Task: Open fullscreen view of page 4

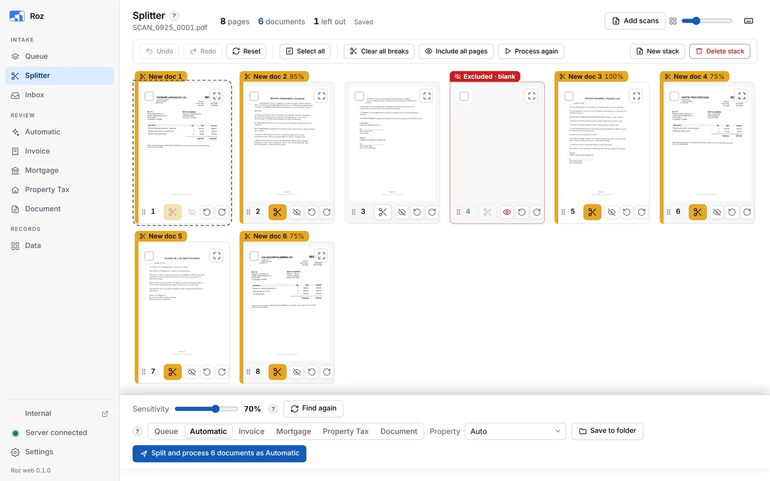Action: (531, 96)
